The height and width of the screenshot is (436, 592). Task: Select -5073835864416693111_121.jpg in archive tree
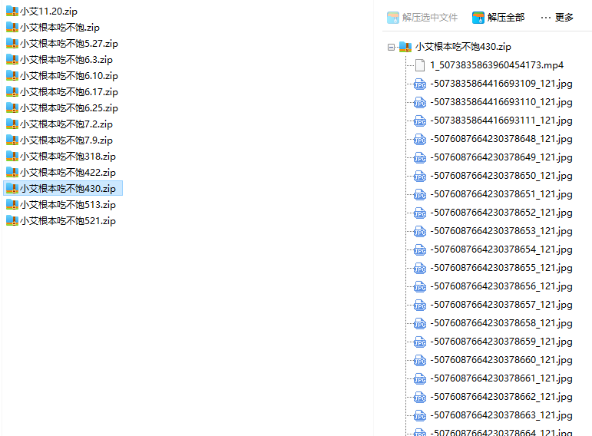[501, 121]
